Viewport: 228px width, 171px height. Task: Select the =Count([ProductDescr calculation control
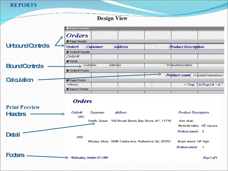[208, 75]
